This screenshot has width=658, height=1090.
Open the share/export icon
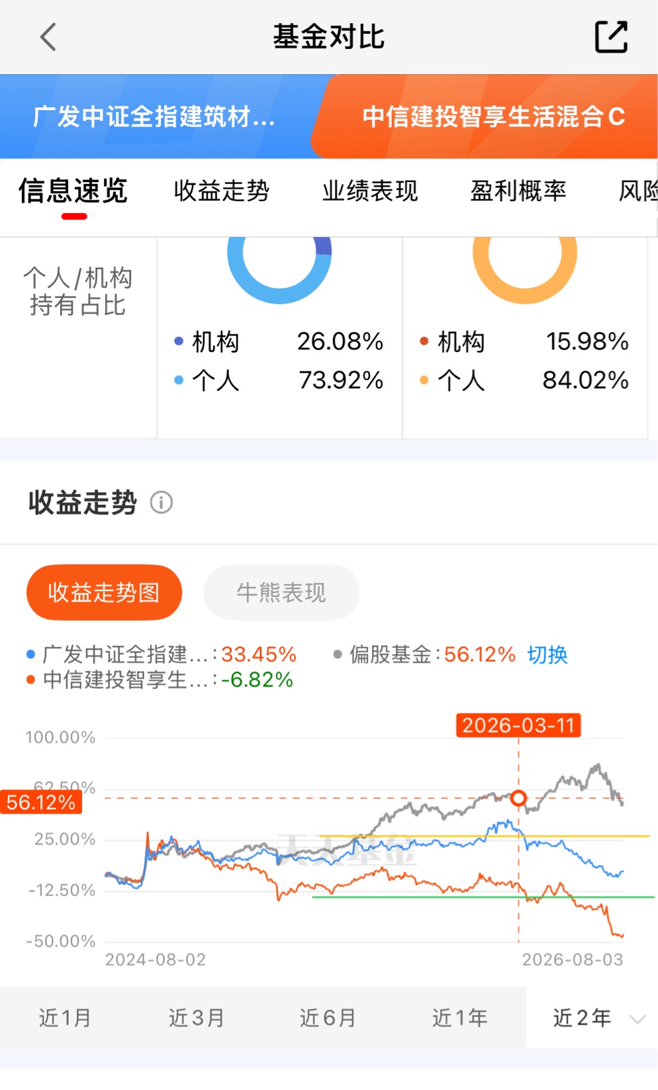click(x=610, y=37)
